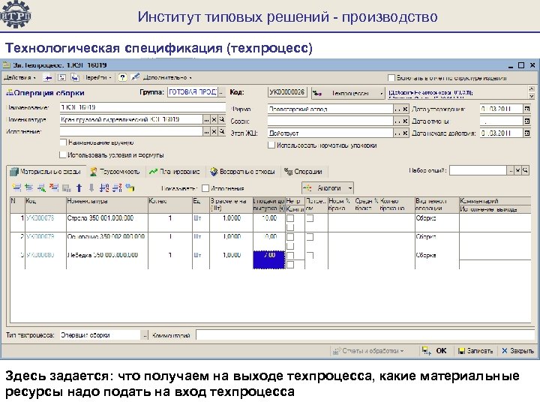Viewport: 540px width, 405px height.
Task: Switch to the Операции tab
Action: 303,171
